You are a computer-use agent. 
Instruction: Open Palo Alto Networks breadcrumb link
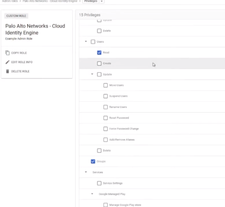(x=50, y=1)
